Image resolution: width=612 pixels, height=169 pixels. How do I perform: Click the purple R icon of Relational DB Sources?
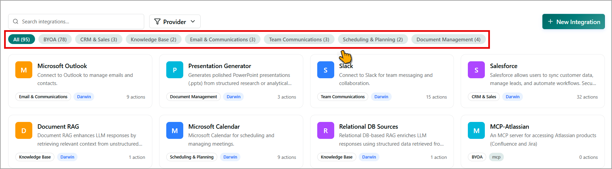326,130
